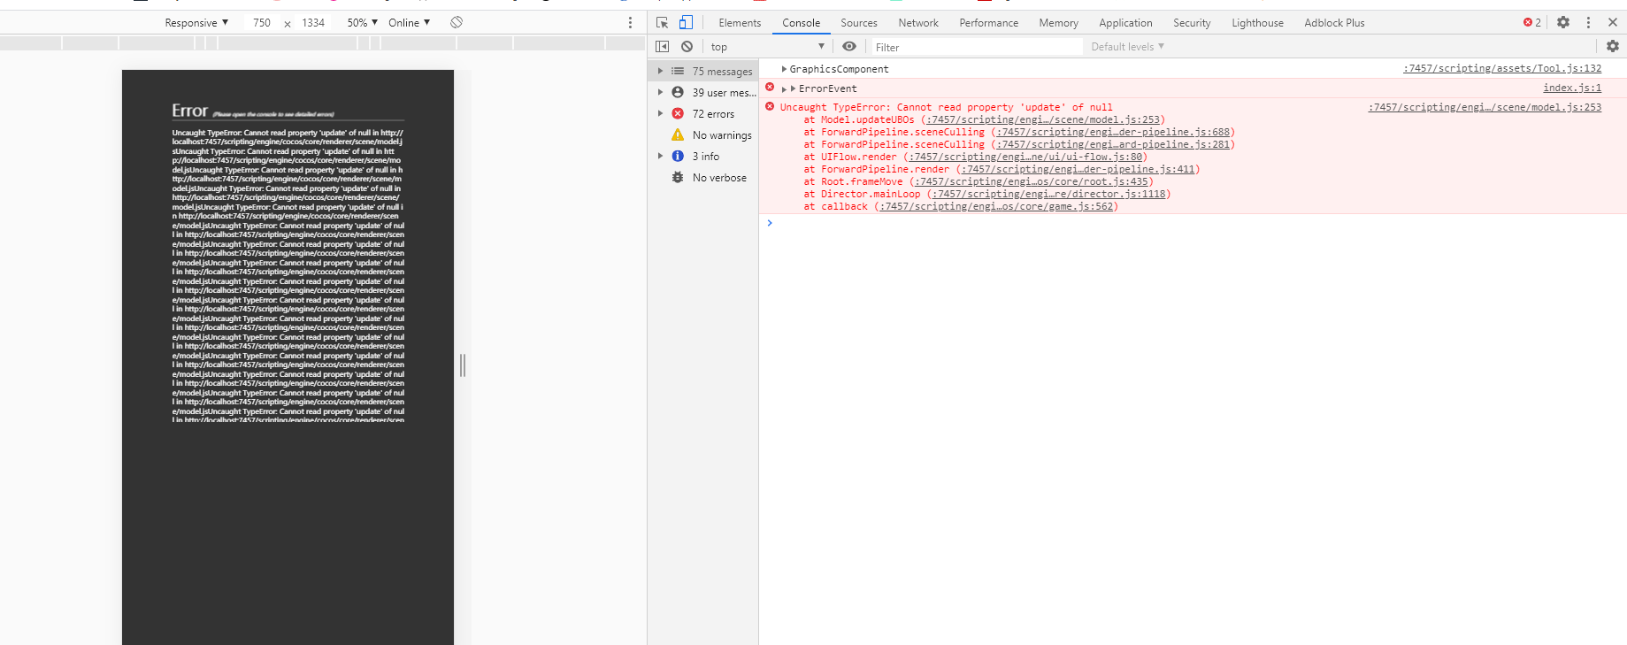Open the forward-pipeline.js:281 stack link
1627x645 pixels.
tap(1113, 144)
